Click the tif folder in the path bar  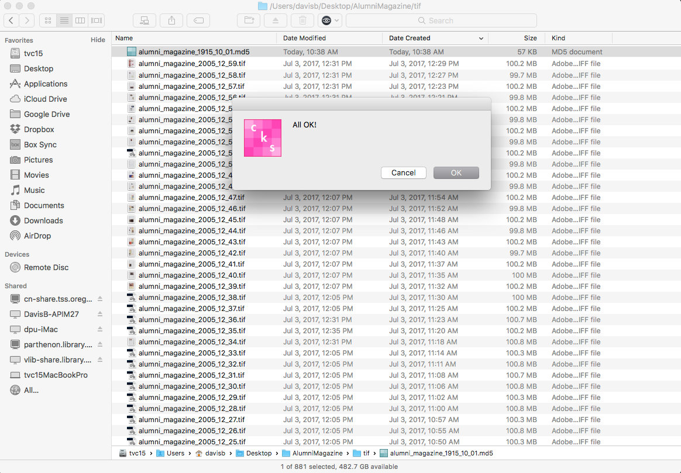point(362,453)
